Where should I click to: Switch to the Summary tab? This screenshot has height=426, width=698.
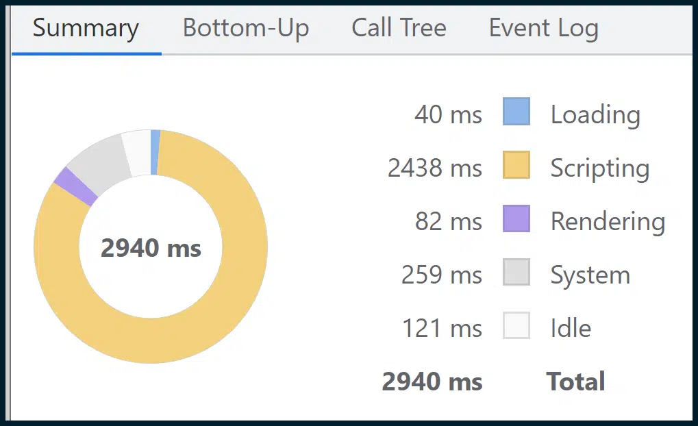(x=86, y=29)
